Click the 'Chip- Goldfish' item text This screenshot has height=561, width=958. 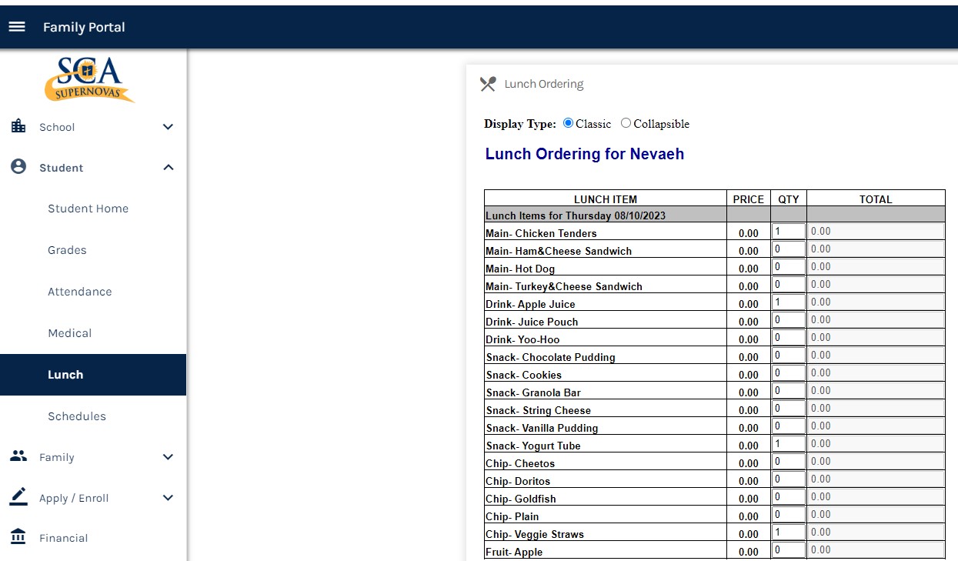click(521, 499)
